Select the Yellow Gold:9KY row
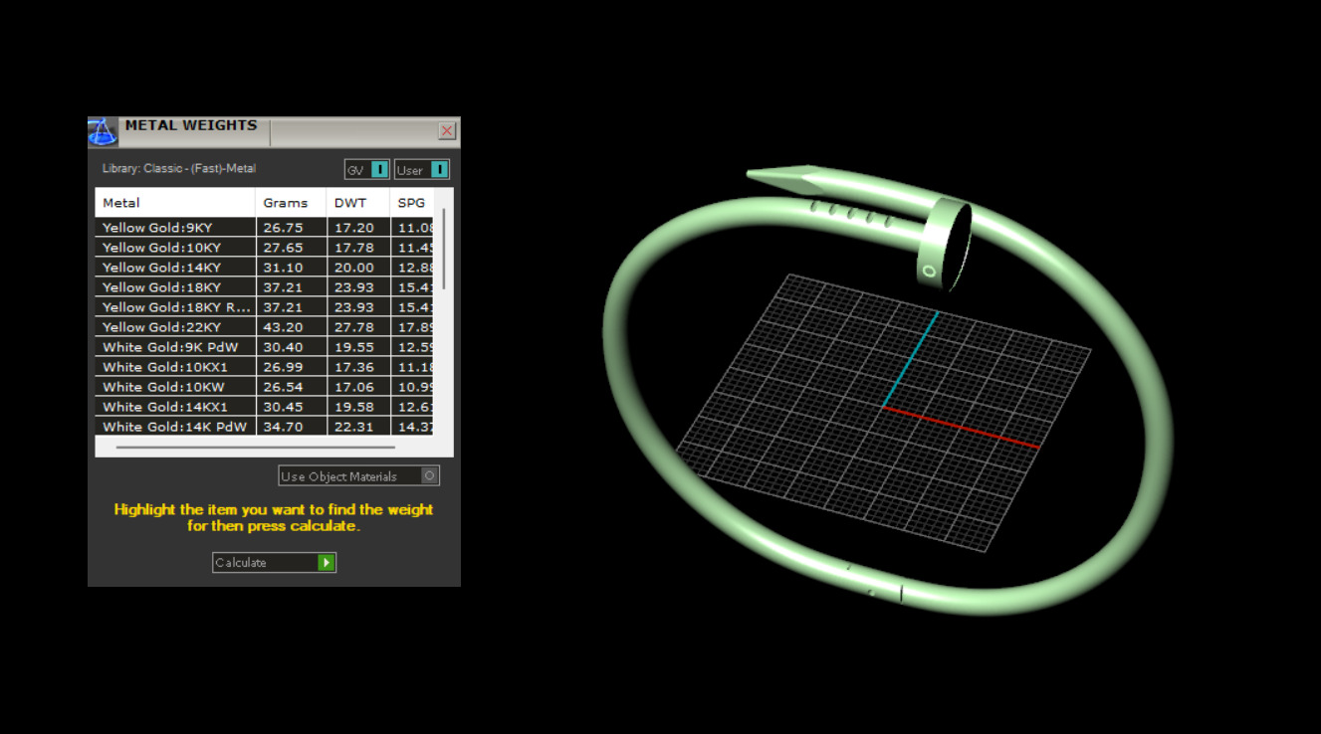1321x734 pixels. click(264, 228)
